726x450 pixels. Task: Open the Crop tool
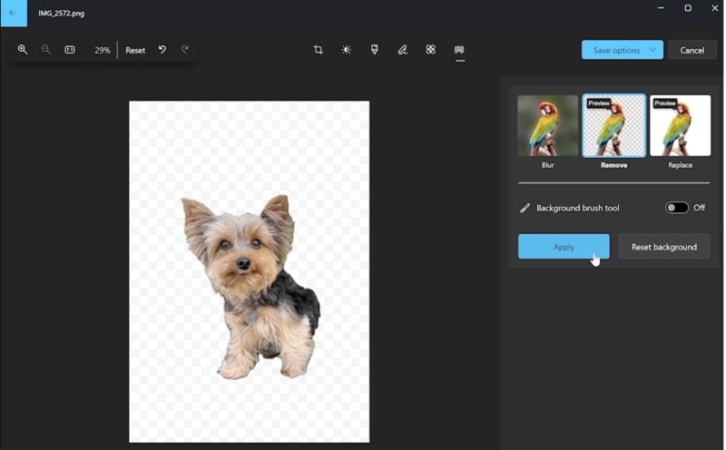coord(319,50)
